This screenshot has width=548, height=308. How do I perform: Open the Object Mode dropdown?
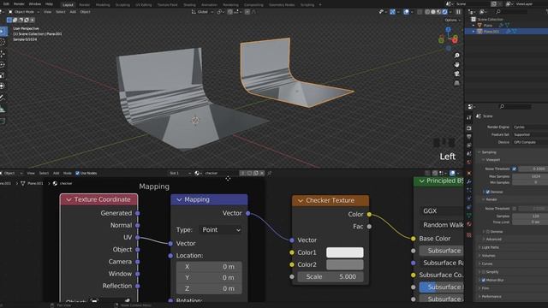[23, 12]
